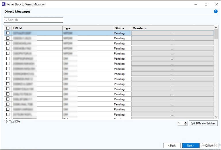This screenshot has width=221, height=150.
Task: Sort by the Status column header
Action: (122, 28)
